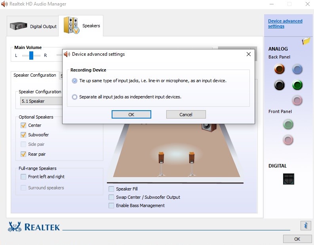Minimize the Realtek HD Audio Manager window
314x245 pixels.
point(272,4)
